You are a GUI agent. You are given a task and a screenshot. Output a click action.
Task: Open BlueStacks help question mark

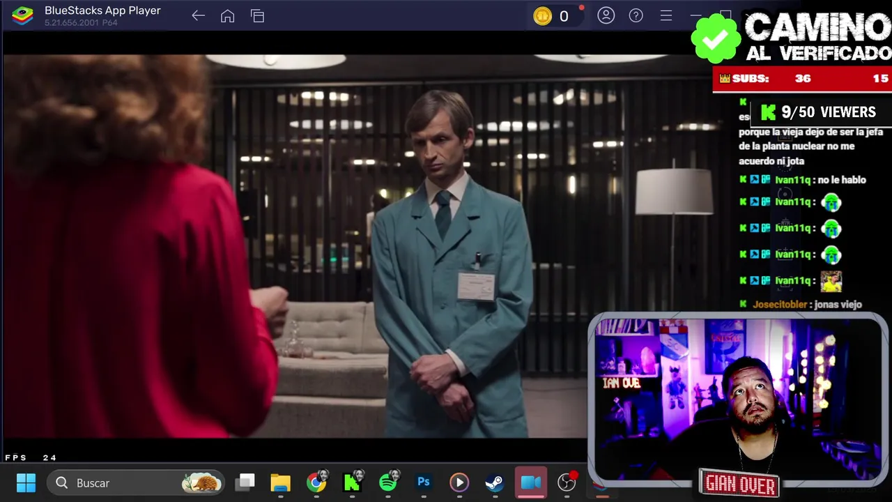pos(636,15)
